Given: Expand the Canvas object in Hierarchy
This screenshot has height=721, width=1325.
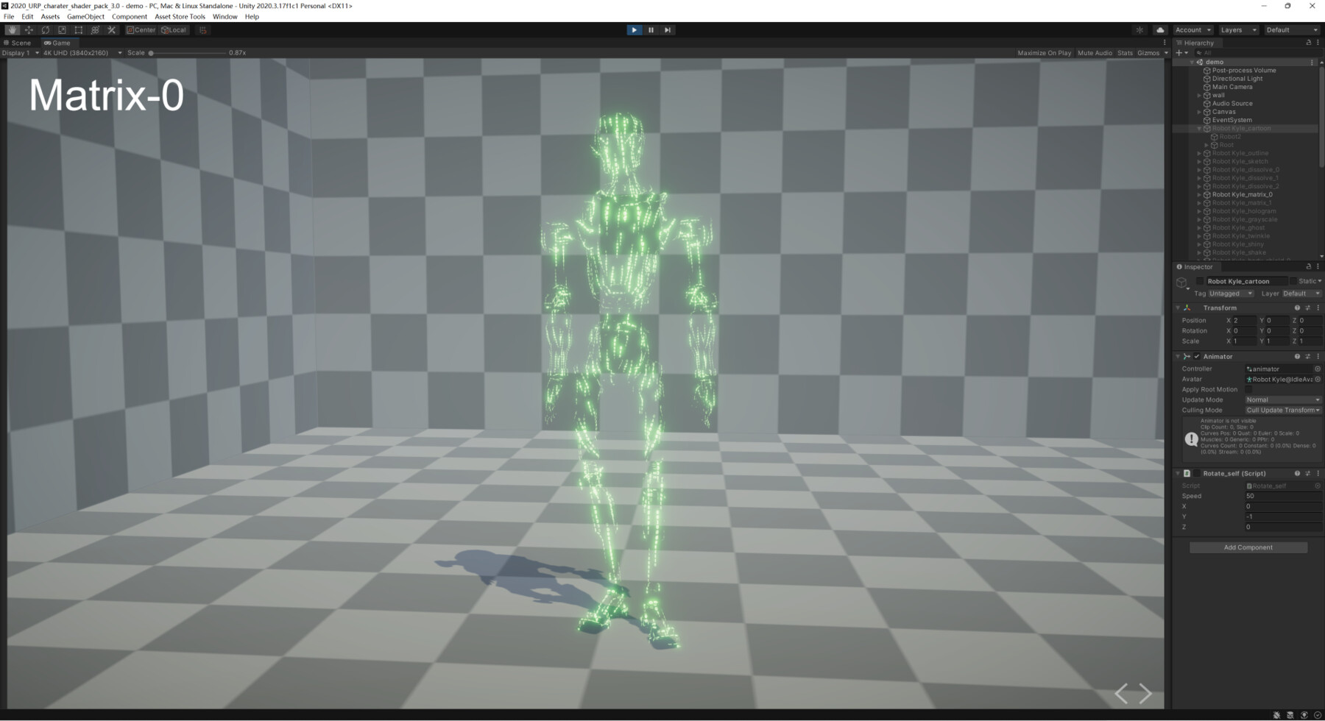Looking at the screenshot, I should [x=1200, y=112].
